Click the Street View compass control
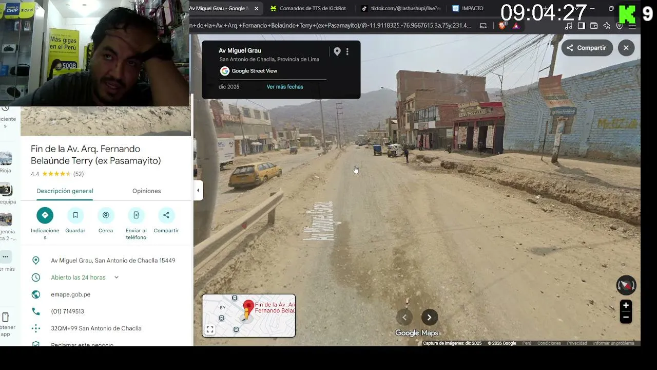The width and height of the screenshot is (657, 370). click(626, 285)
